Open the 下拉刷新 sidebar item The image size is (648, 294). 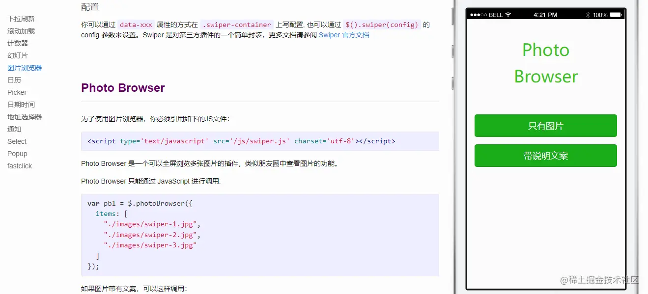pyautogui.click(x=21, y=19)
